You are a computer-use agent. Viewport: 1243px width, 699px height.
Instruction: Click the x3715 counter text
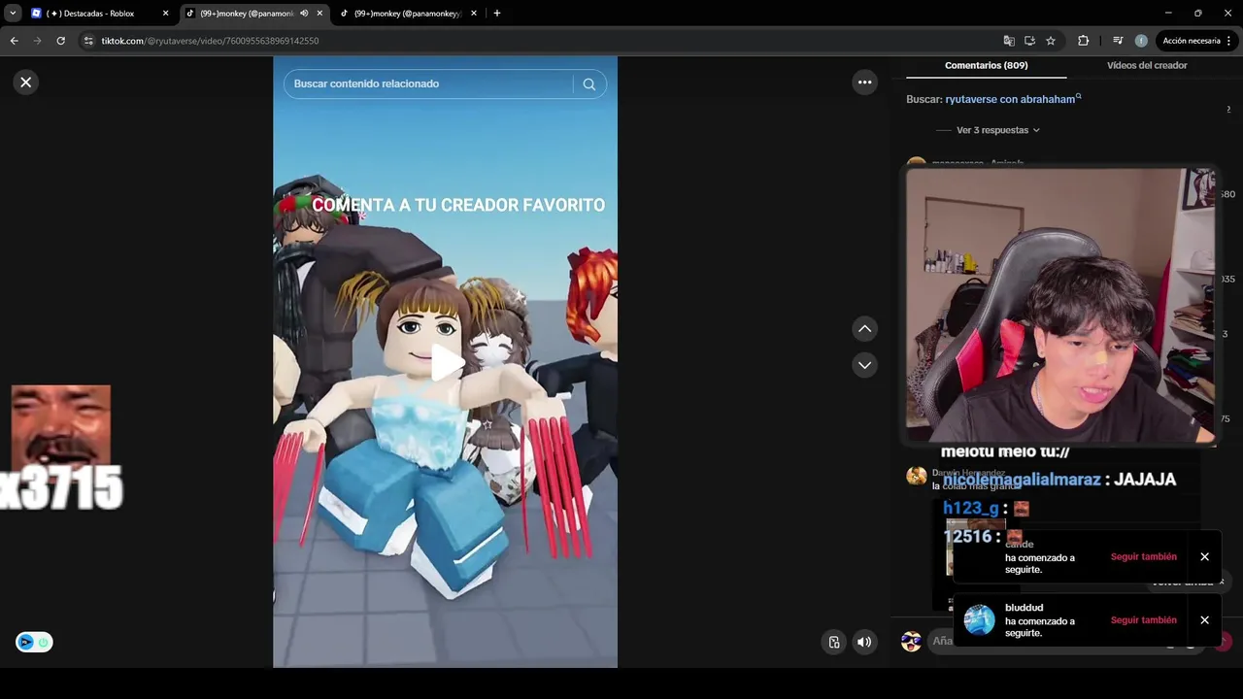click(62, 487)
